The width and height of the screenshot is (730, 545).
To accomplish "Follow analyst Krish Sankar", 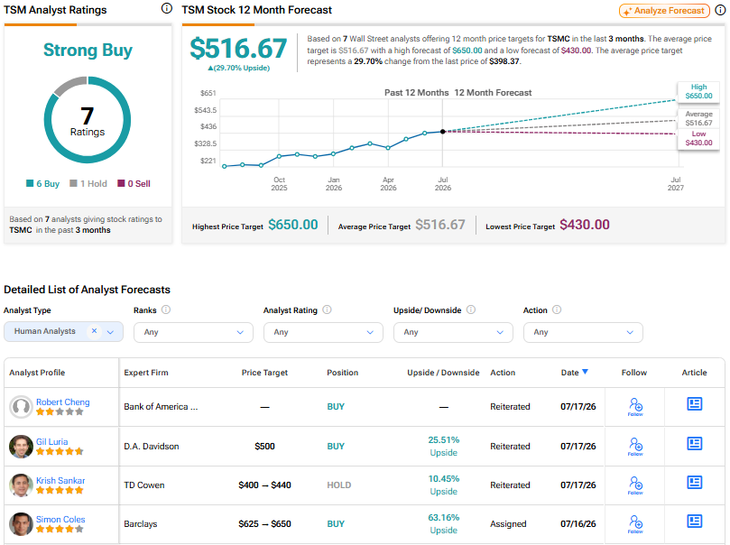I will coord(635,485).
